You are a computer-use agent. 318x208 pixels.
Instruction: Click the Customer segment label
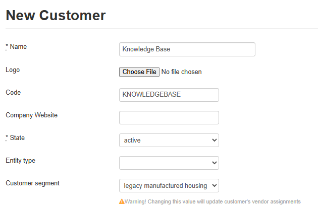click(32, 183)
